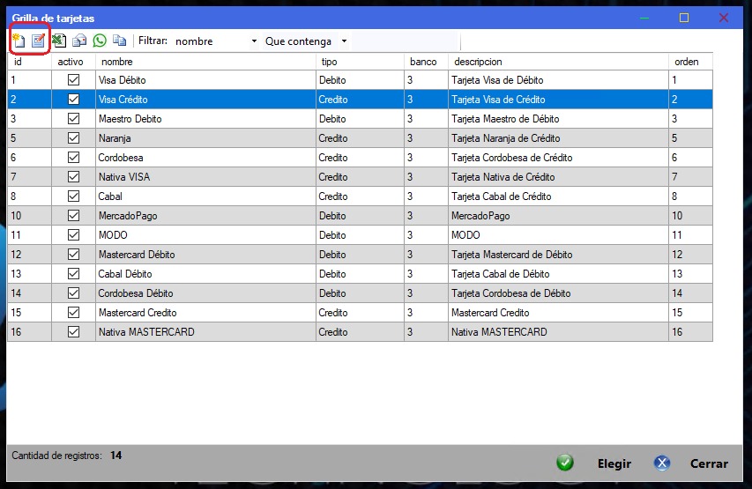Select the Maestro Debito name cell

click(205, 119)
